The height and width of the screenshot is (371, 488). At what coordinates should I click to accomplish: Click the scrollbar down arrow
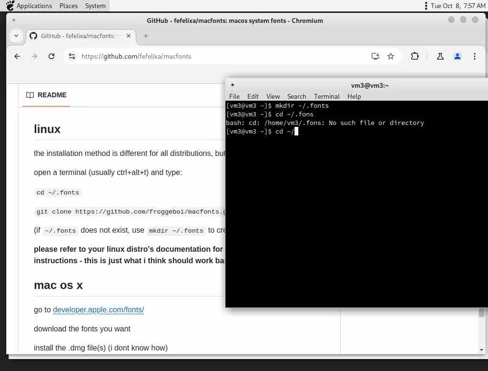point(481,350)
